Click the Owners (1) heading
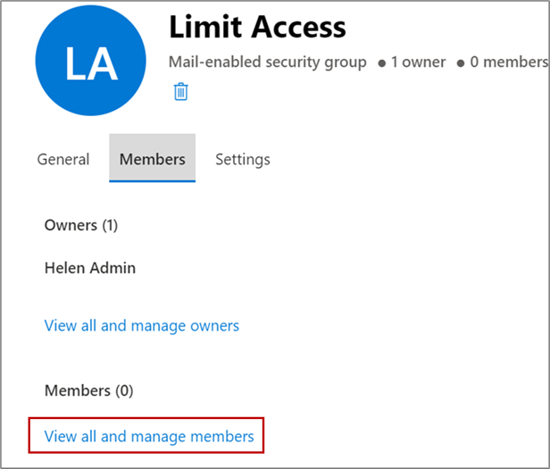The width and height of the screenshot is (550, 469). tap(81, 225)
